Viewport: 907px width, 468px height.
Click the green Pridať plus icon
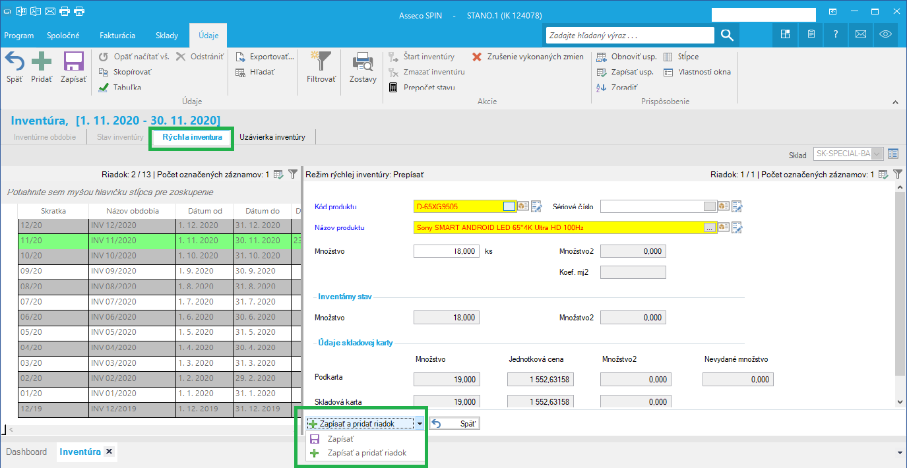42,62
